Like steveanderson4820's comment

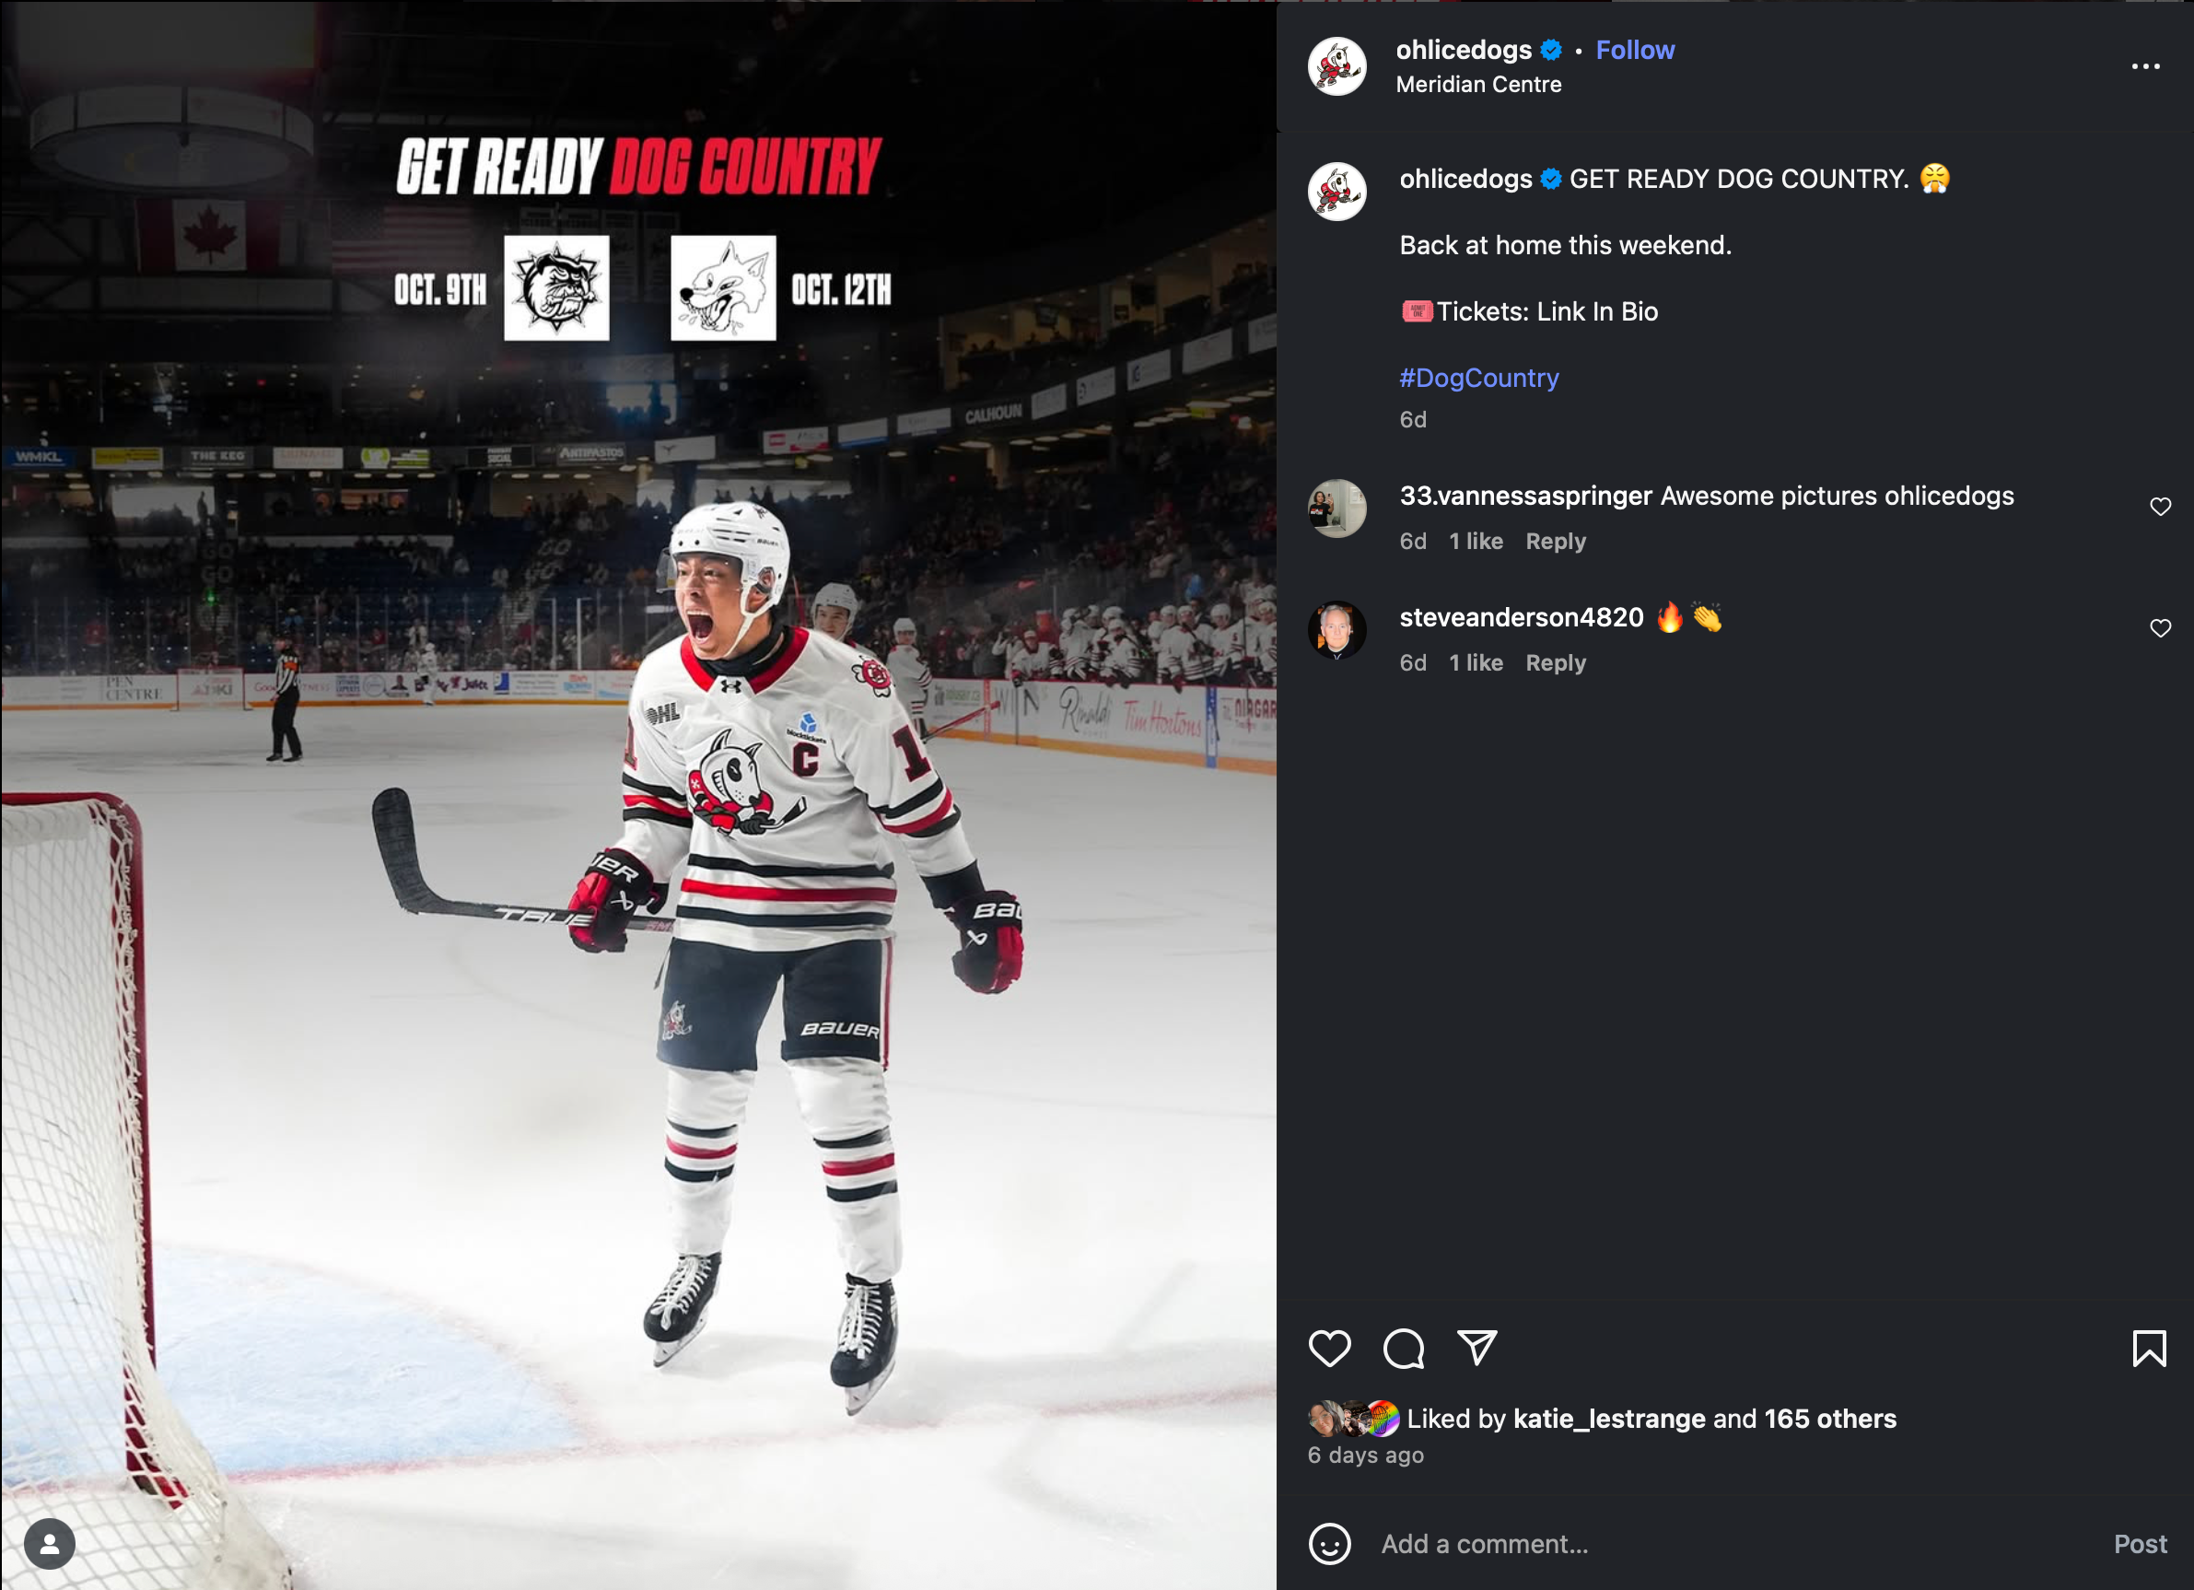(2160, 629)
